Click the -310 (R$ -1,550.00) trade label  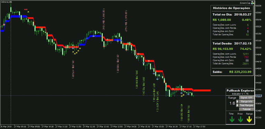(104, 19)
